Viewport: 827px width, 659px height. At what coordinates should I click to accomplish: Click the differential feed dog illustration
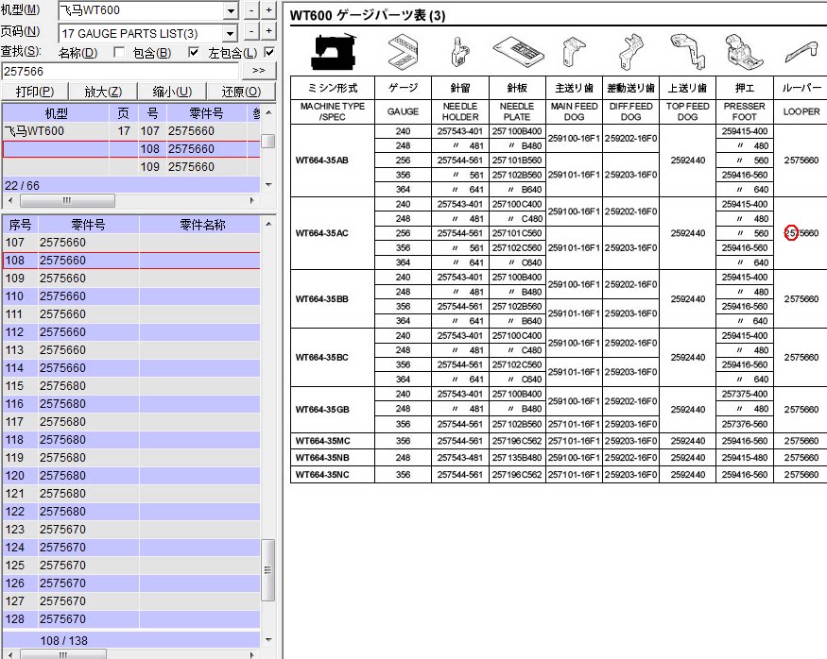coord(631,52)
